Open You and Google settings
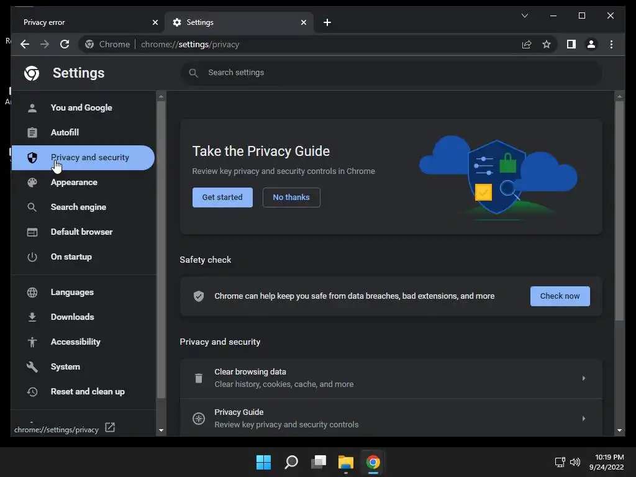 [x=83, y=108]
